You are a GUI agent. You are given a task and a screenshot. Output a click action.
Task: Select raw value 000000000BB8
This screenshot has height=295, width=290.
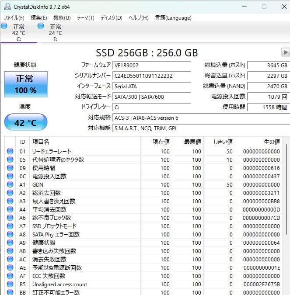click(261, 201)
